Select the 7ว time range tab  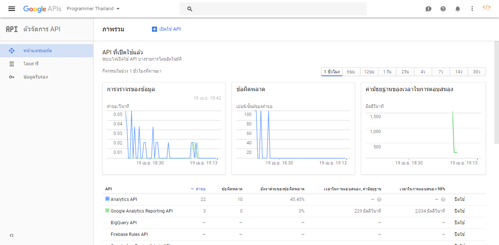point(441,72)
